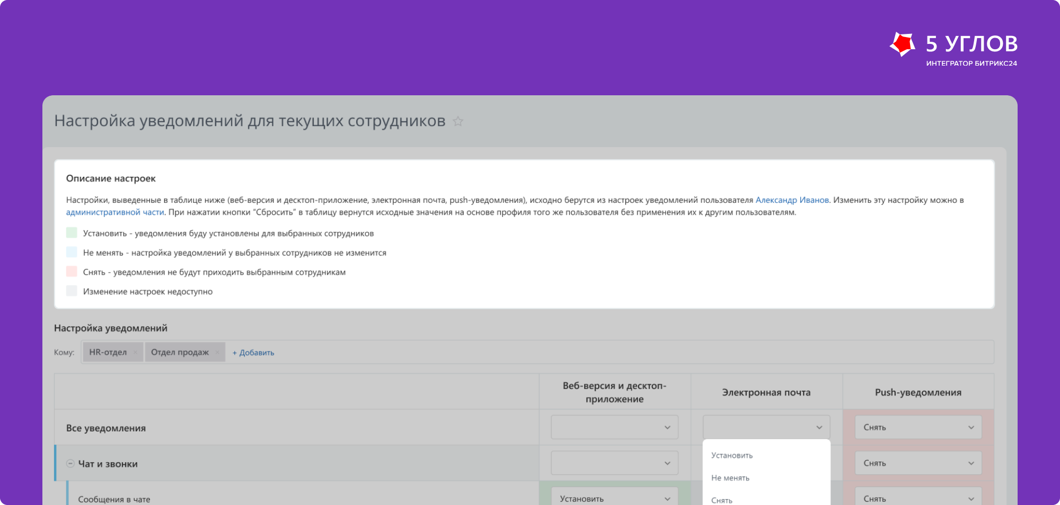Click the green Установить legend swatch

click(x=72, y=233)
